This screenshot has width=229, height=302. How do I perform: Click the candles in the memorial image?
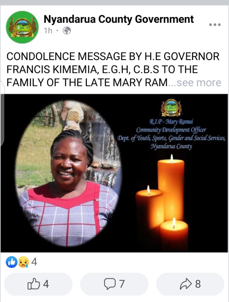[x=162, y=202]
